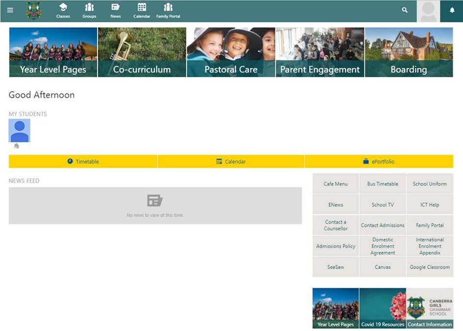Open the School Uniform link
This screenshot has width=463, height=331.
(x=430, y=184)
